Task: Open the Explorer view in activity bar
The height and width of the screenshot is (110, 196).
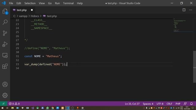Action: point(5,11)
